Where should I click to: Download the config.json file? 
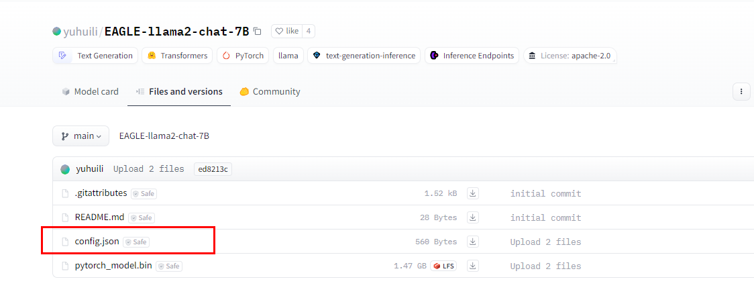473,242
